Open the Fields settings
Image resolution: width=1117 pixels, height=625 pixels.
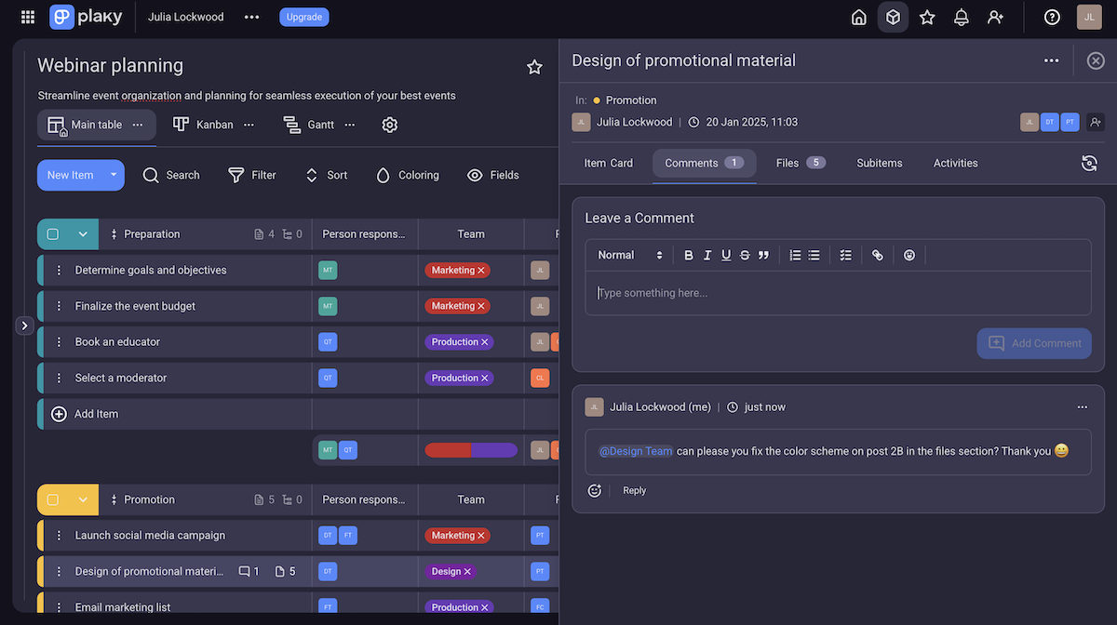pyautogui.click(x=492, y=175)
